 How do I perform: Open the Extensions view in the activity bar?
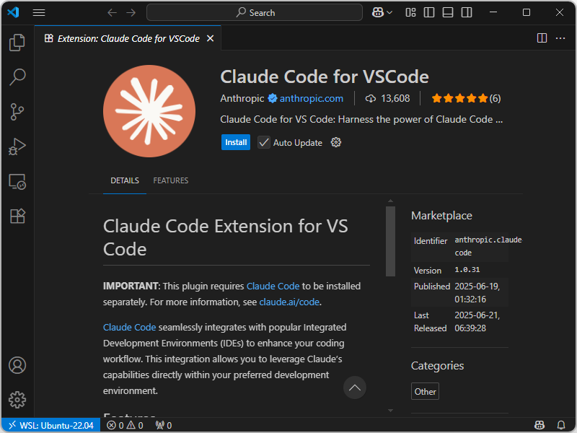17,216
